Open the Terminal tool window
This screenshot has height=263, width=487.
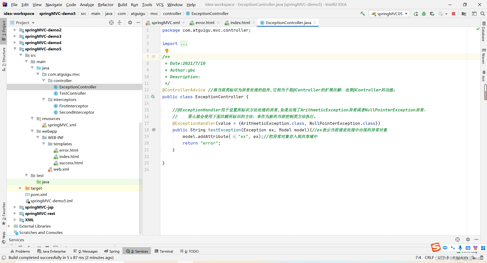[164, 251]
